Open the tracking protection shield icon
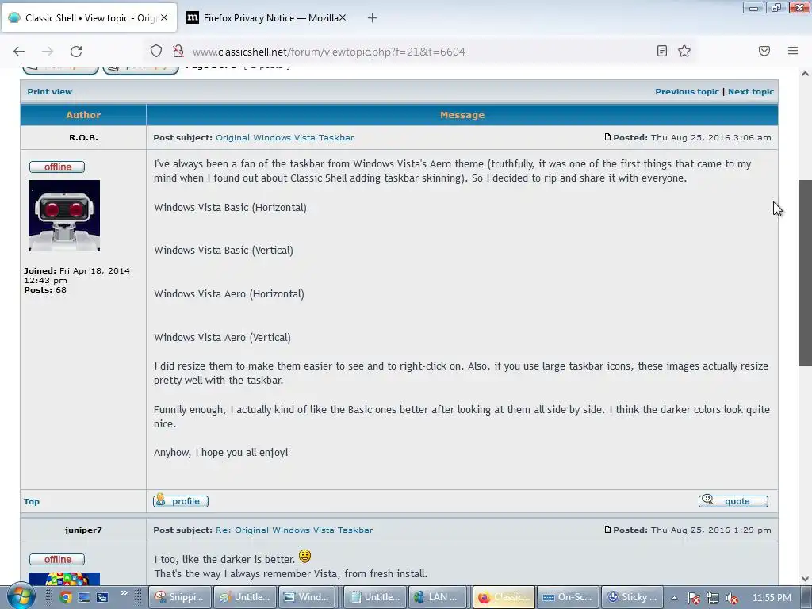 coord(156,52)
